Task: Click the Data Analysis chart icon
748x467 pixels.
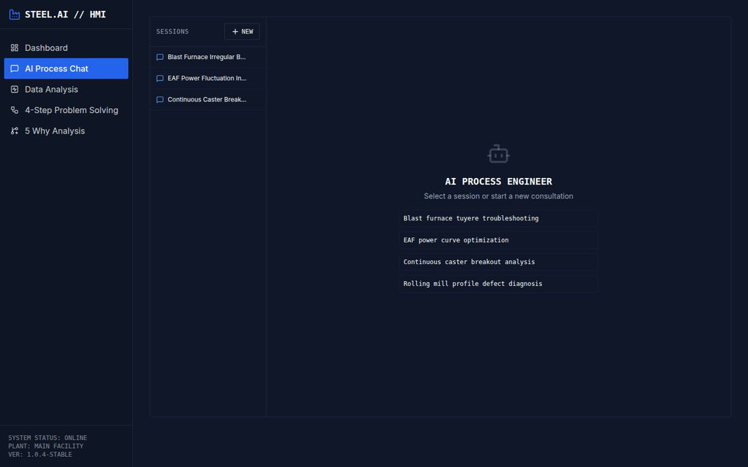Action: (x=13, y=89)
